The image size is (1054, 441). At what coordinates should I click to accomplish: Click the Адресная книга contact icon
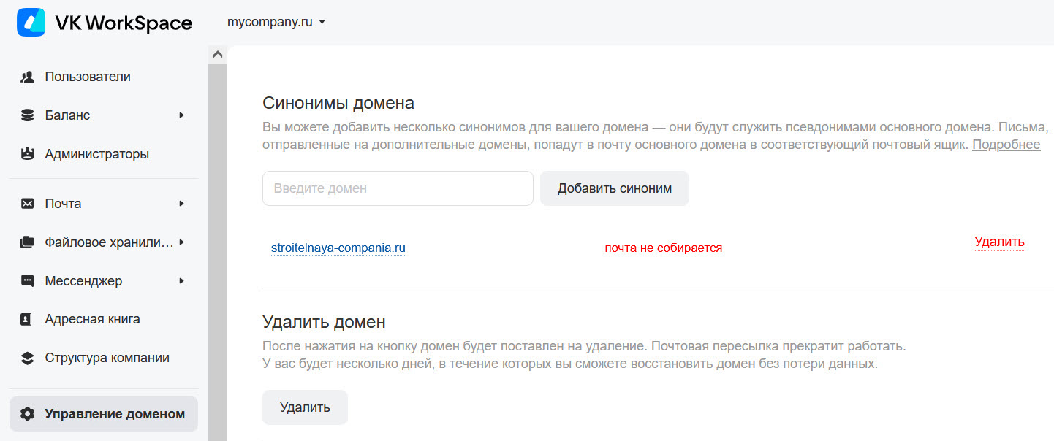[x=28, y=319]
